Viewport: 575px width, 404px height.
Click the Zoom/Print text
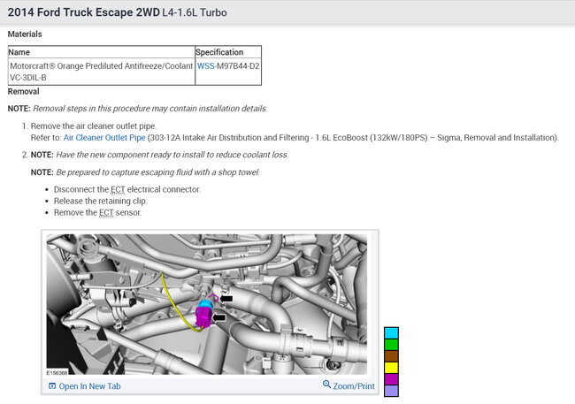coord(354,386)
